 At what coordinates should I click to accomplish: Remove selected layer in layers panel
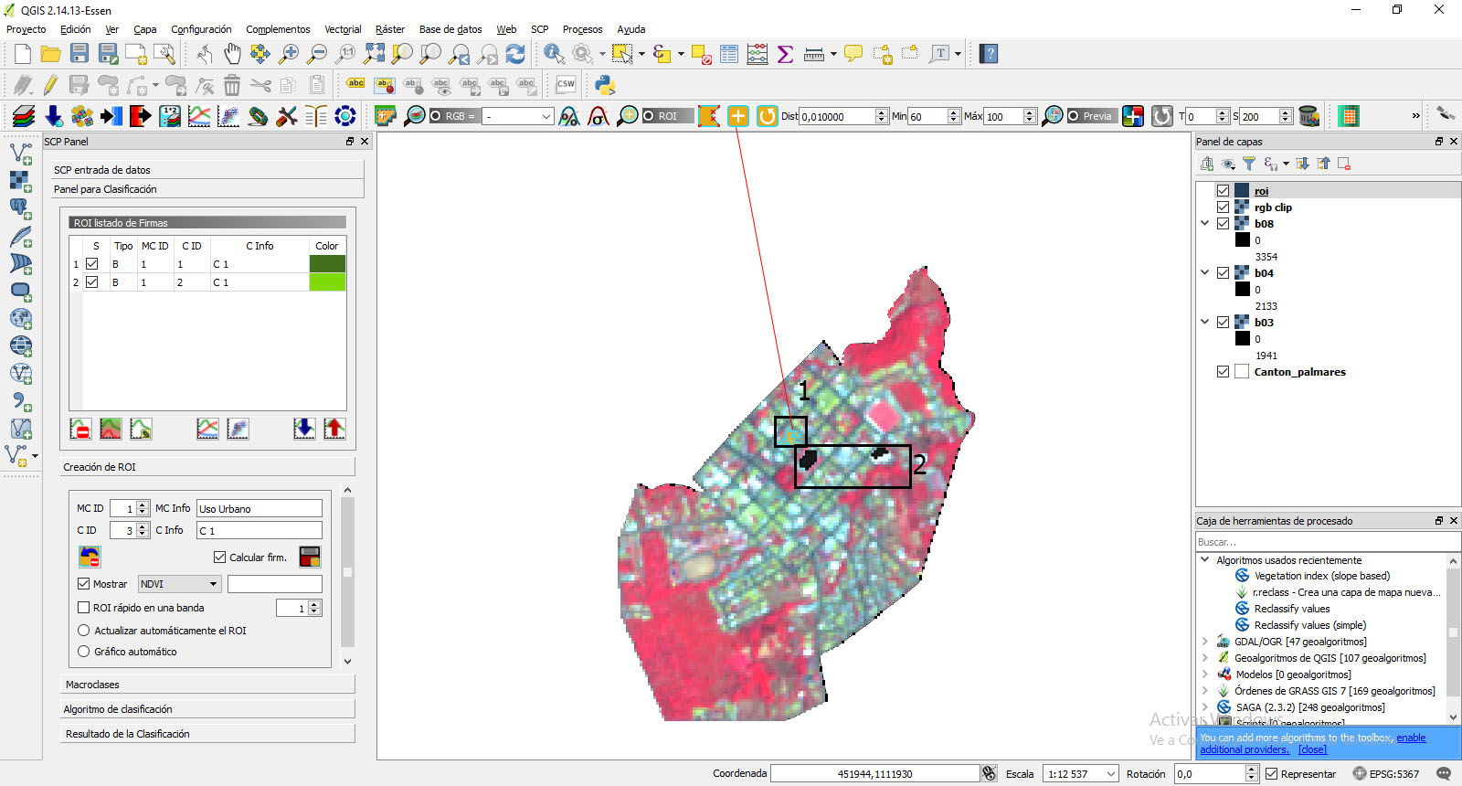(1344, 164)
